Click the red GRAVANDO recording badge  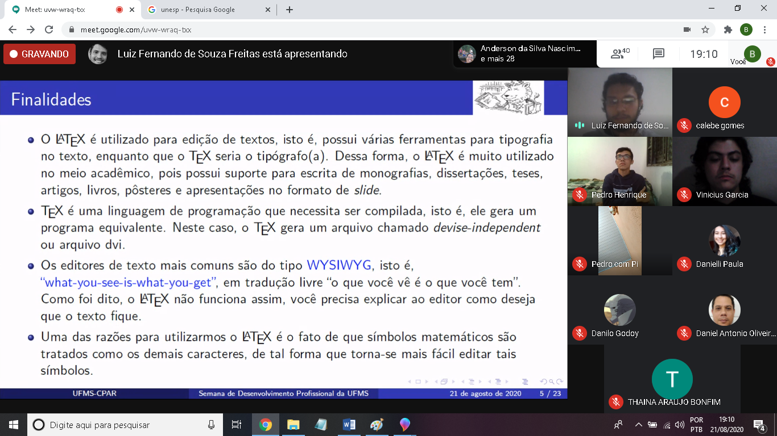[x=39, y=54]
